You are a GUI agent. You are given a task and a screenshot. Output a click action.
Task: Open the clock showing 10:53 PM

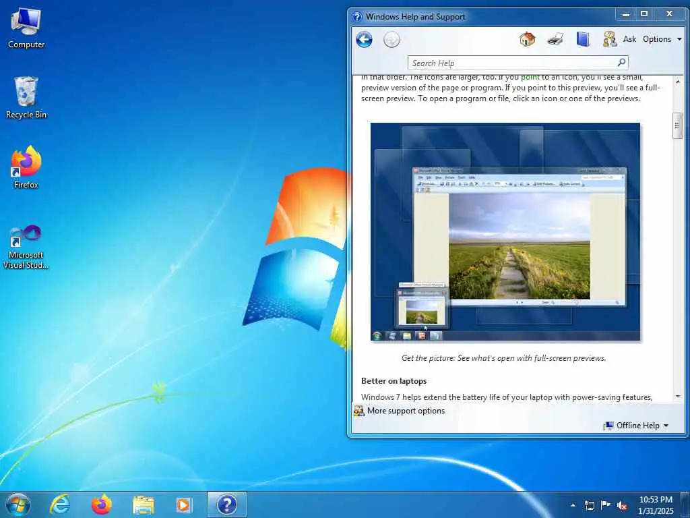[x=656, y=505]
